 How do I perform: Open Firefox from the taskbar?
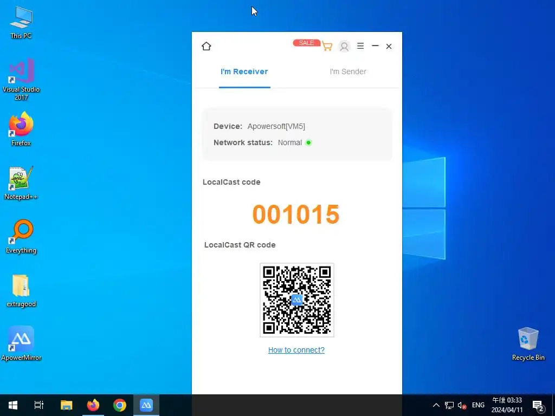[93, 405]
